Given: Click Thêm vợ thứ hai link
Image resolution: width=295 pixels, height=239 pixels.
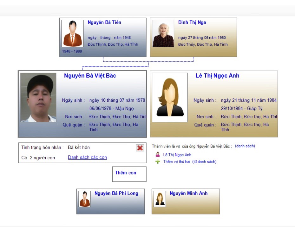Looking at the screenshot, I should (x=176, y=161).
